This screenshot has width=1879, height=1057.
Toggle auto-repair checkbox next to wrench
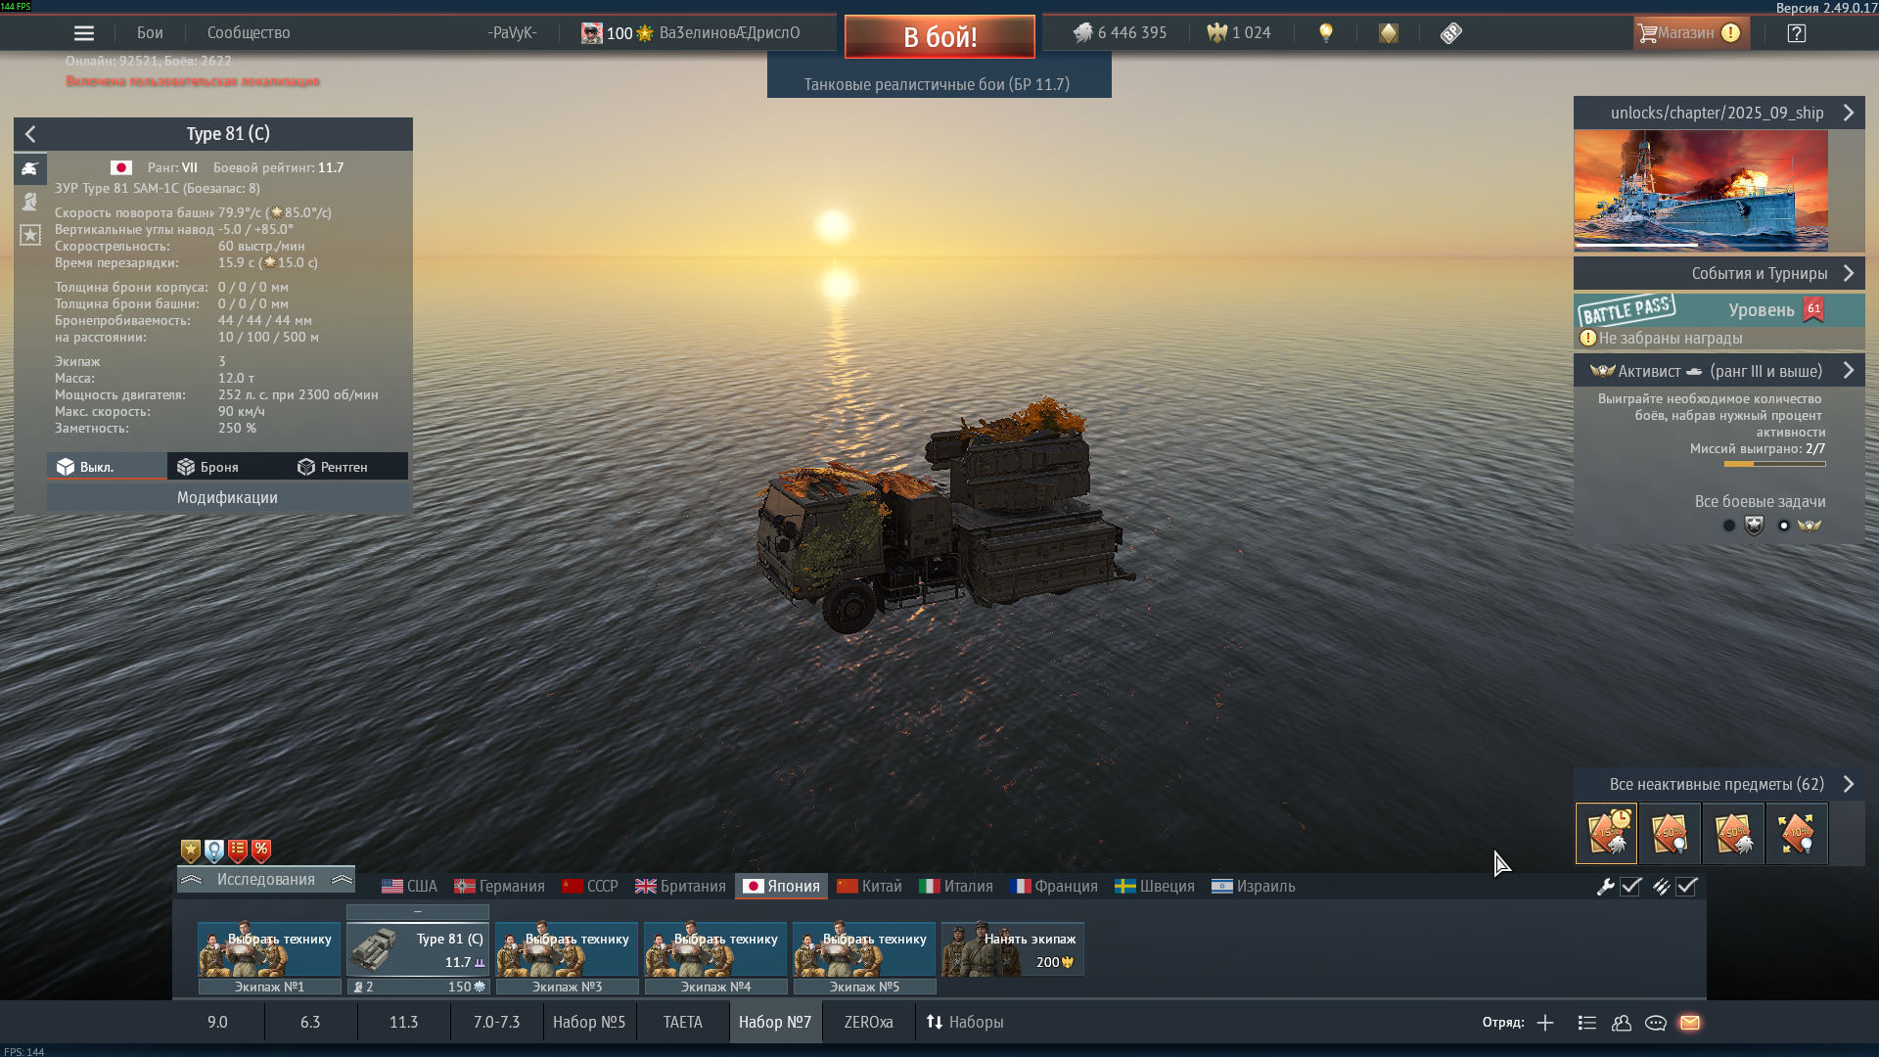click(x=1630, y=887)
